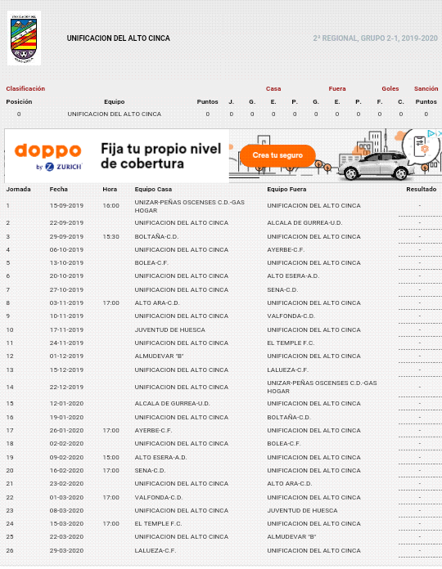Open JUVENTUD DE HUESCA away team in jornada 23
The width and height of the screenshot is (442, 569).
303,511
